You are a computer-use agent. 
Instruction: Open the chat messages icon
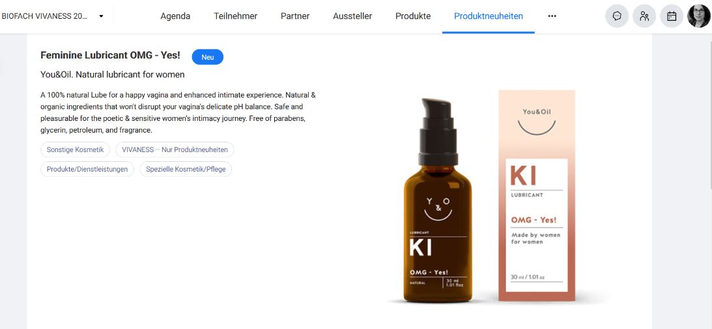point(617,16)
